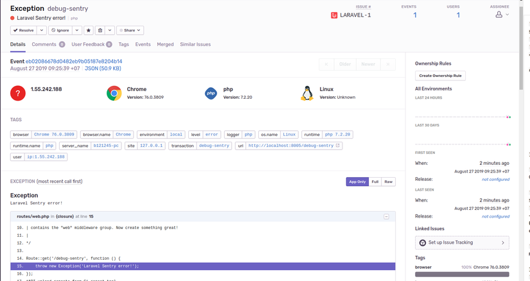The height and width of the screenshot is (281, 530).
Task: Open the Similar Issues tab
Action: click(195, 44)
